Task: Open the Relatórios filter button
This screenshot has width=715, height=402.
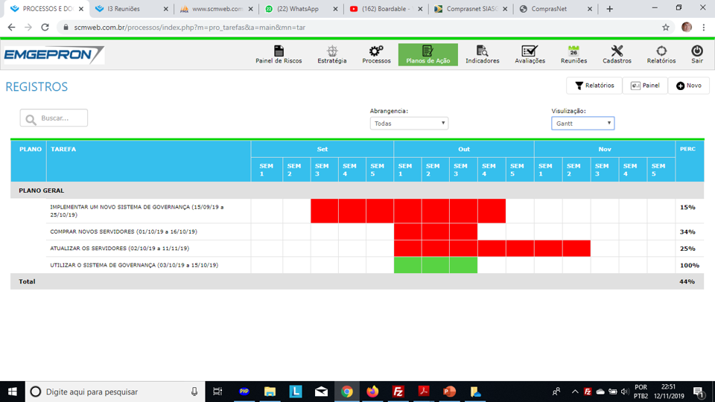Action: [594, 86]
